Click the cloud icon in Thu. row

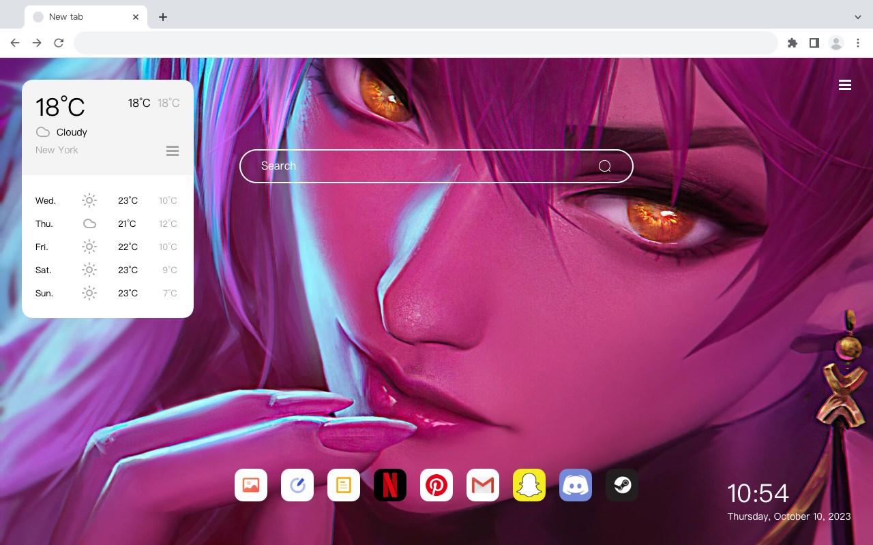(89, 223)
